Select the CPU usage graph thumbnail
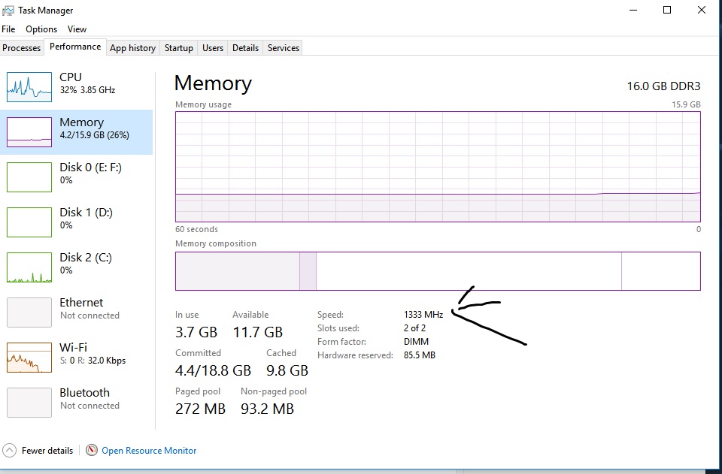722x474 pixels. click(x=29, y=87)
